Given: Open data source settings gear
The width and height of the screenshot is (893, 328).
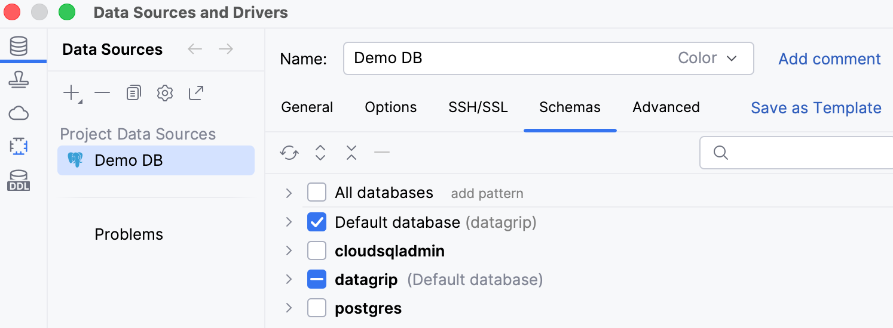Looking at the screenshot, I should [x=165, y=93].
